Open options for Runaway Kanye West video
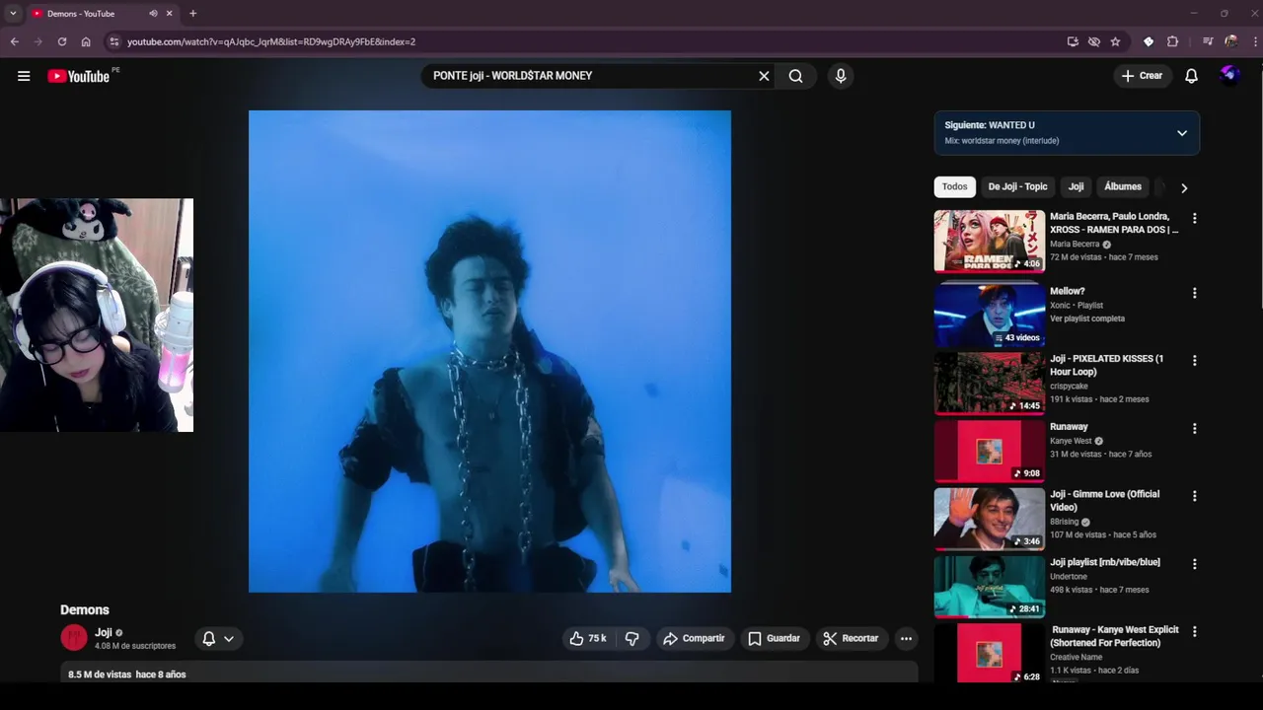The width and height of the screenshot is (1263, 710). coord(1194,429)
